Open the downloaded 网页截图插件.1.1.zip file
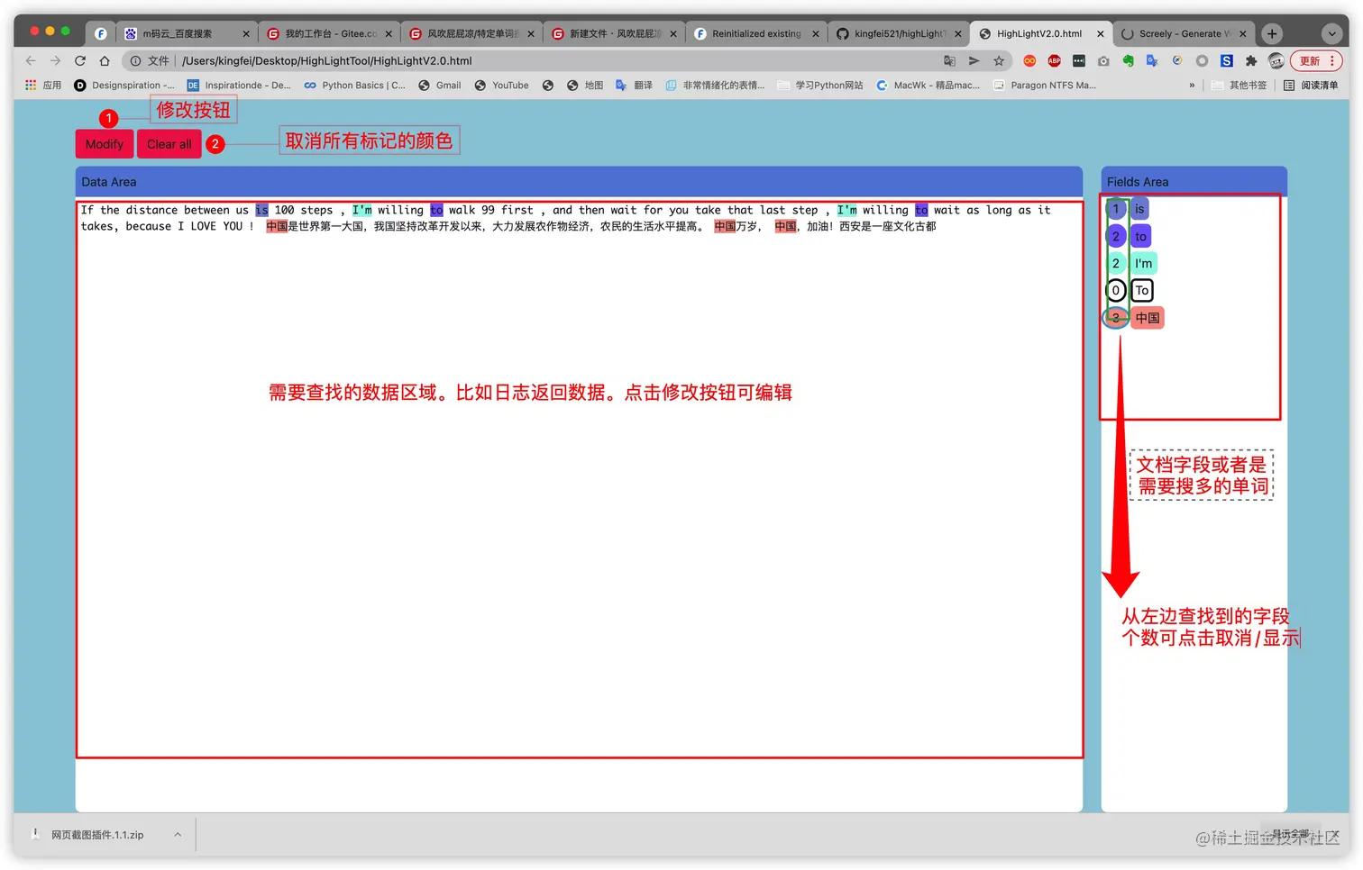The image size is (1363, 870). (x=88, y=835)
